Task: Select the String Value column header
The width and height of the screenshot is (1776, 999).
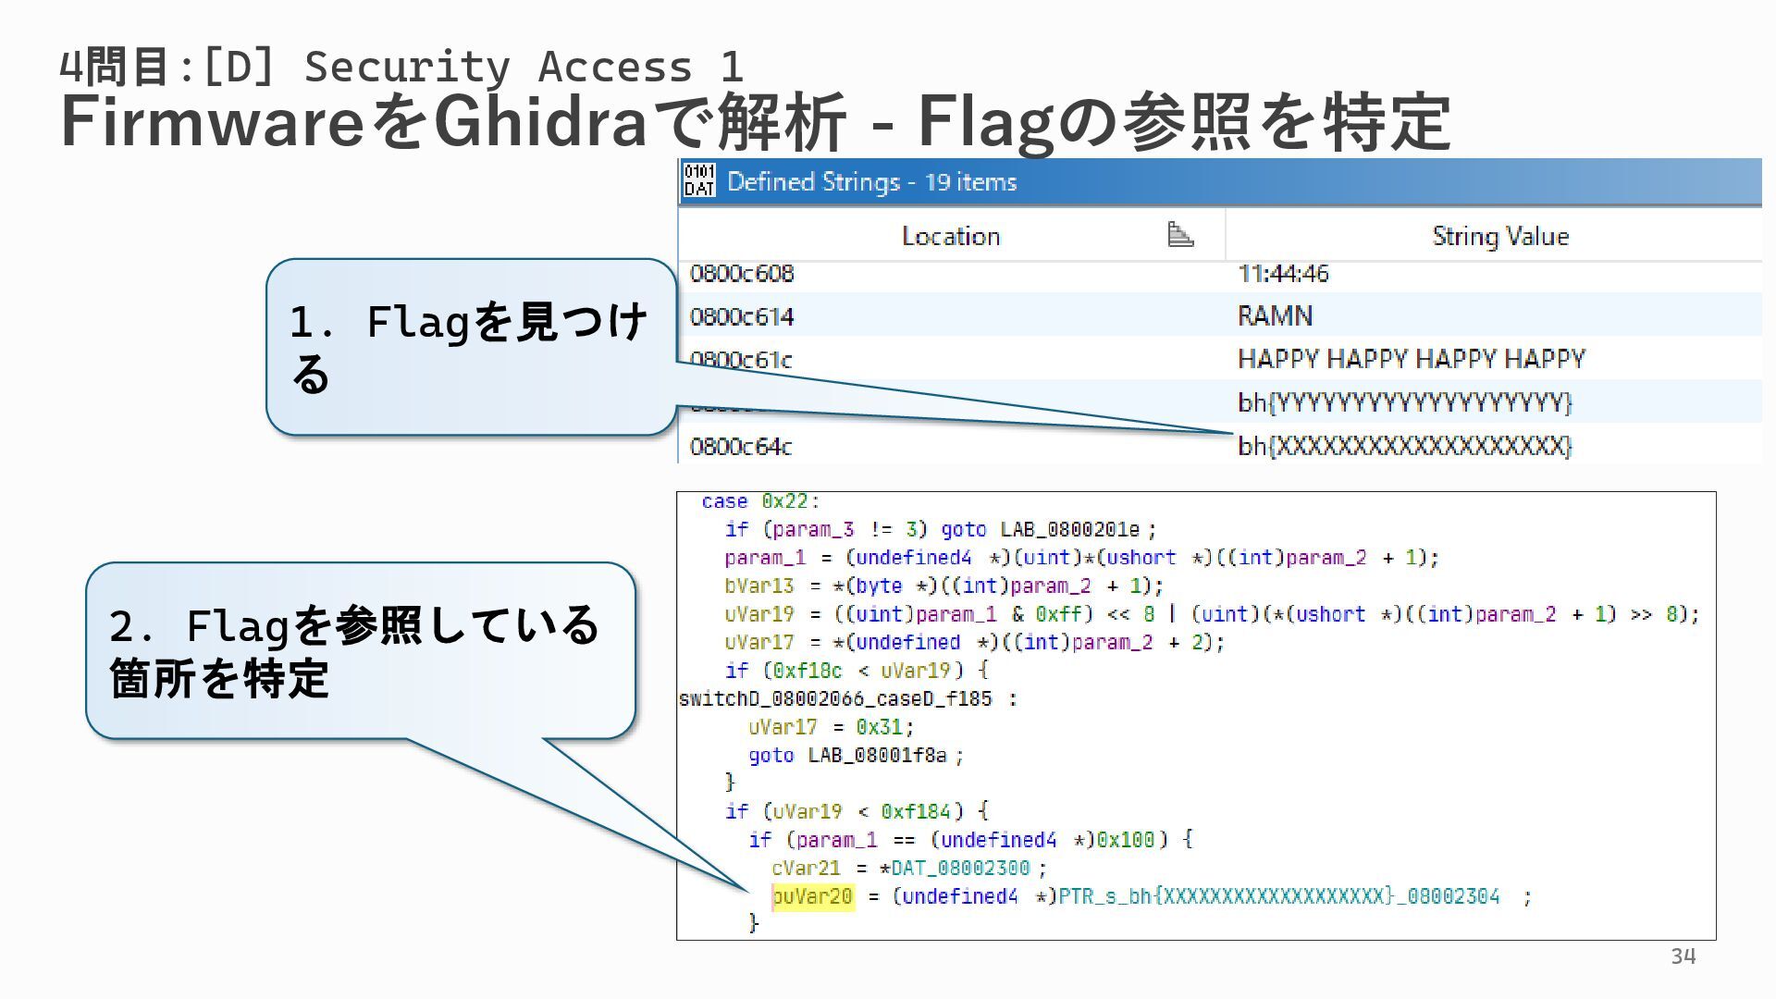Action: click(1500, 236)
